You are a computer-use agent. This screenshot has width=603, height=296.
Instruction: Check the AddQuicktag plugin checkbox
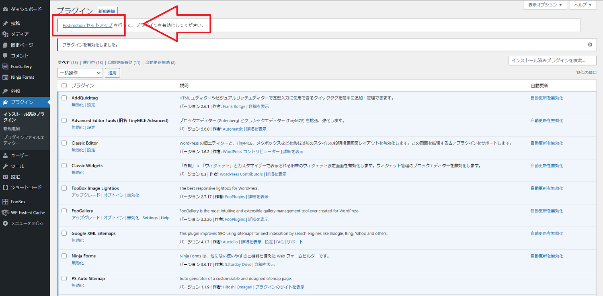point(64,98)
